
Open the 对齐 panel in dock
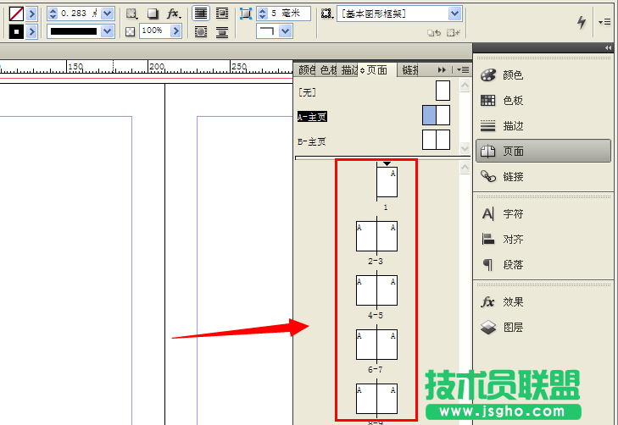(x=543, y=240)
